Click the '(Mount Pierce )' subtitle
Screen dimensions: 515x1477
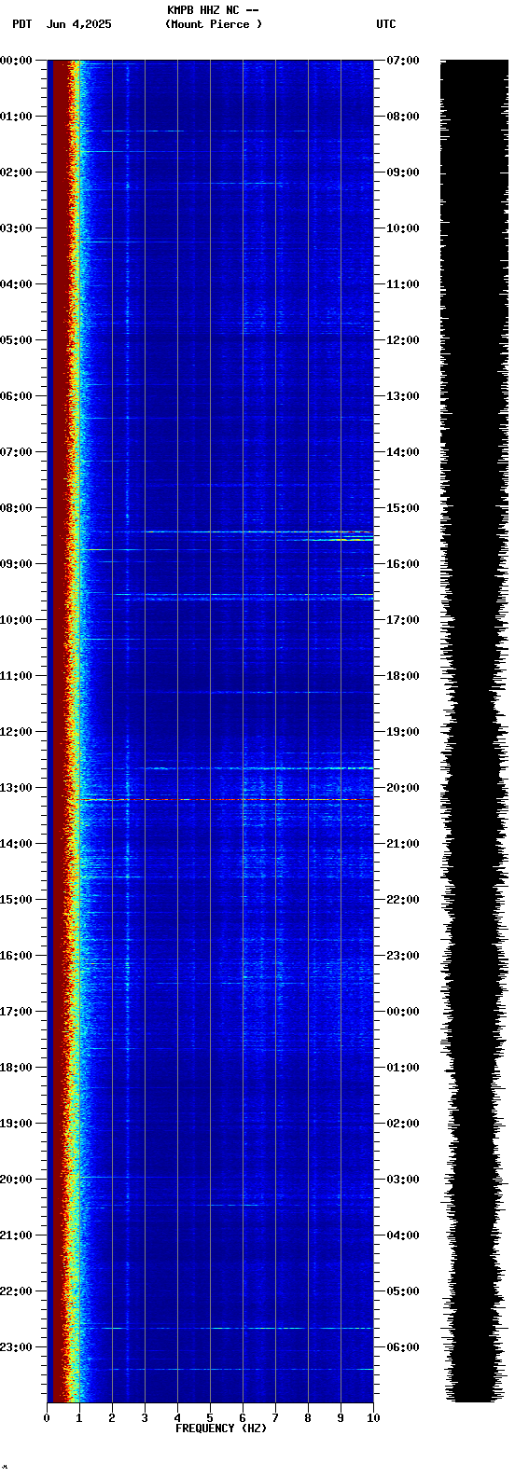(x=214, y=24)
